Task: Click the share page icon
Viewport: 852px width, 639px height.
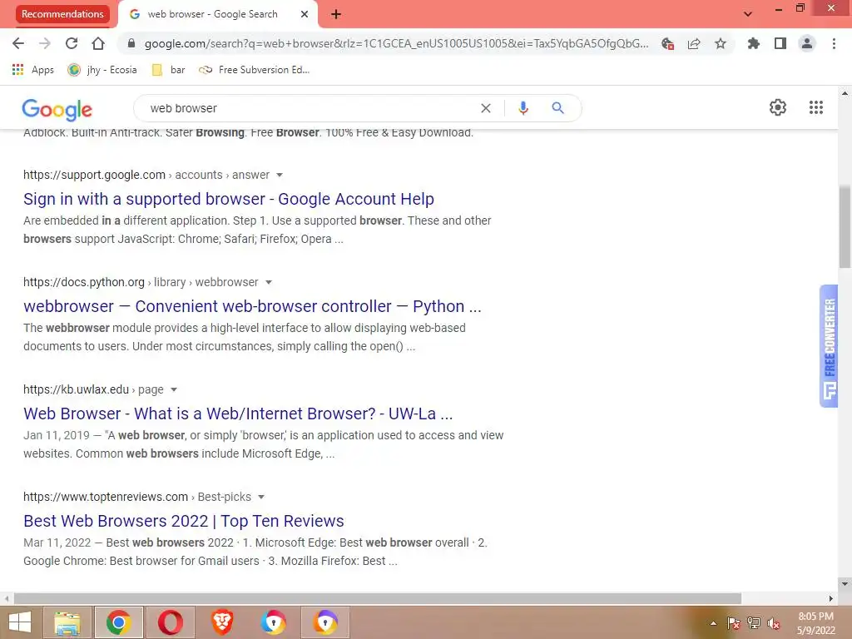Action: tap(694, 43)
